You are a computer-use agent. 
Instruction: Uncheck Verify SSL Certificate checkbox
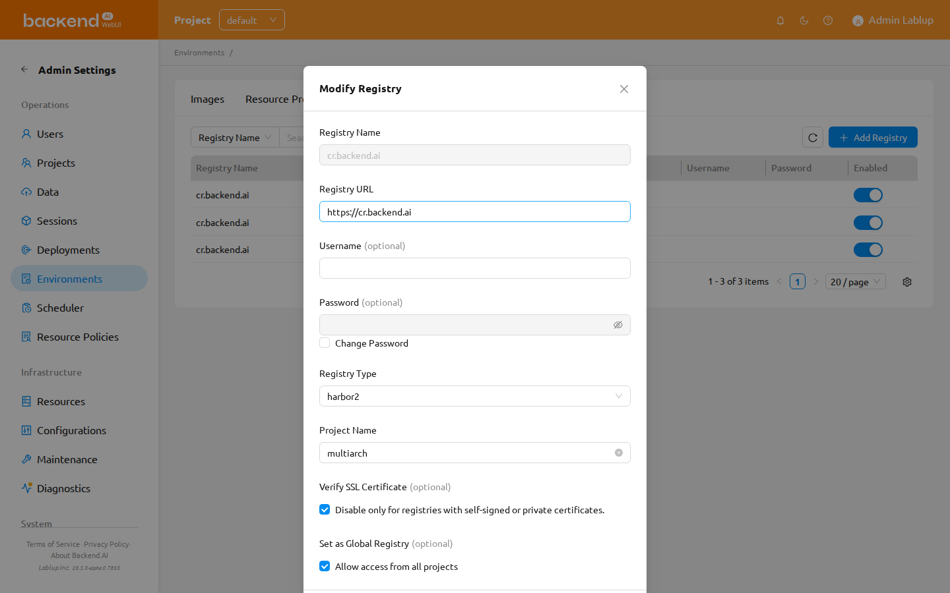pos(325,509)
